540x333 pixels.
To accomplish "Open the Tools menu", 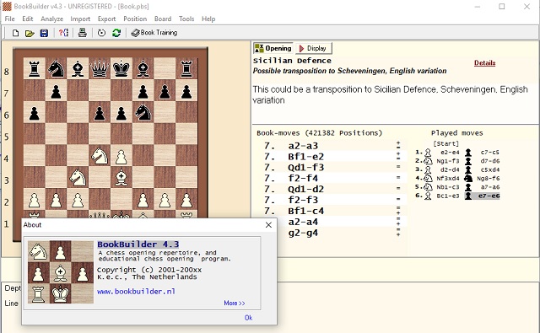I will (x=186, y=19).
